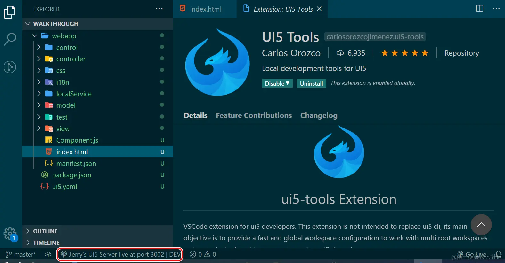The width and height of the screenshot is (505, 263).
Task: Open the Explorer more actions ellipsis
Action: 159,9
